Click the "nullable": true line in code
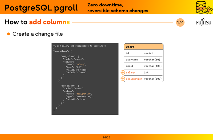This screenshot has width=213, height=140. point(75,99)
